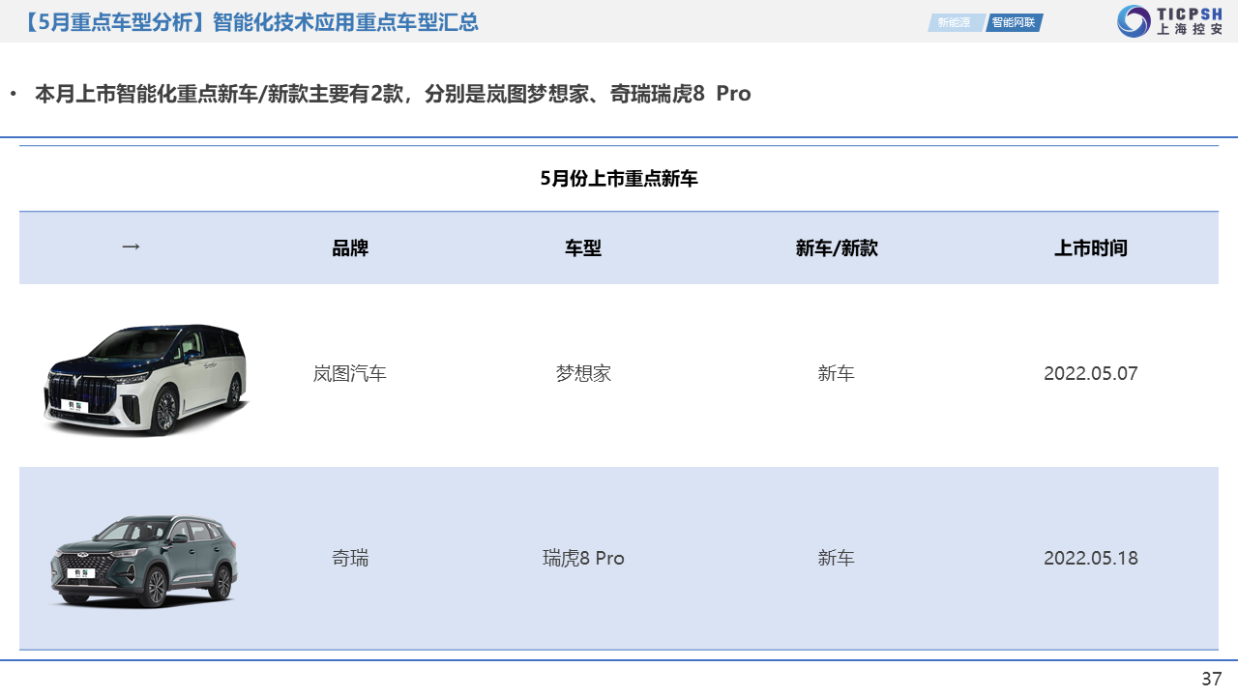Click the slide title 智能化技术应用重点车型汇总

[345, 22]
